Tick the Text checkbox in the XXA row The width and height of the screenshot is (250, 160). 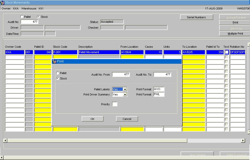tap(227, 52)
